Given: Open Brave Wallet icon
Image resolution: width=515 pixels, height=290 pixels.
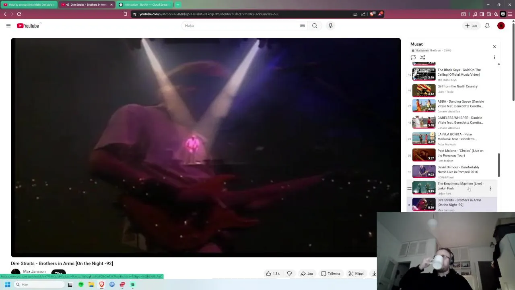Looking at the screenshot, I should click(x=489, y=14).
